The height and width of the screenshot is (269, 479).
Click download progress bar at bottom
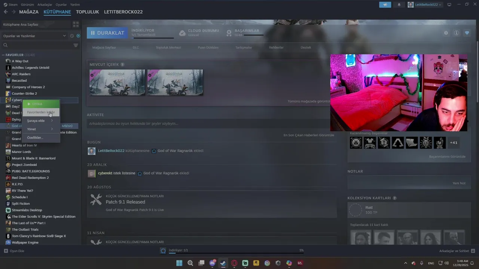click(x=236, y=253)
